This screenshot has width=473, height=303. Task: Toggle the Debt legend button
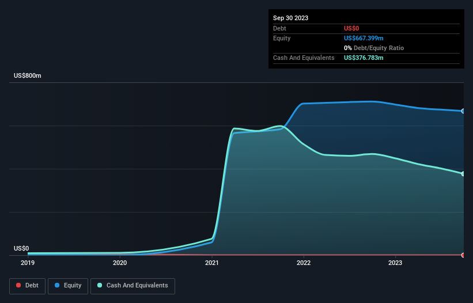point(28,286)
